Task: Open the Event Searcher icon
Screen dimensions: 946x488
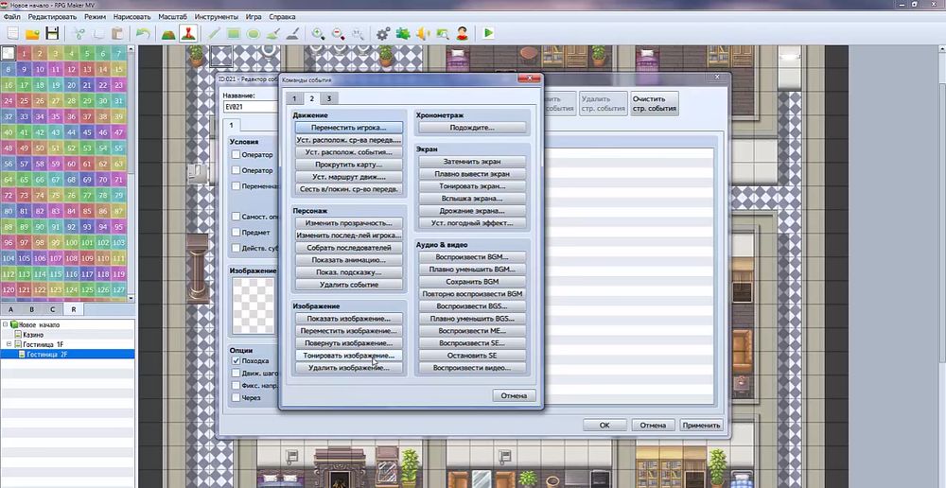Action: 442,34
